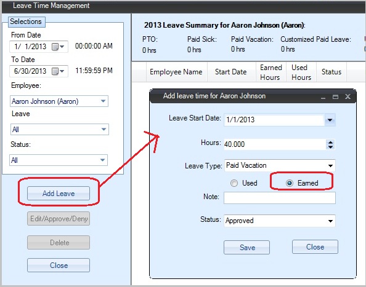Open the Status dropdown showing Approved

[330, 221]
